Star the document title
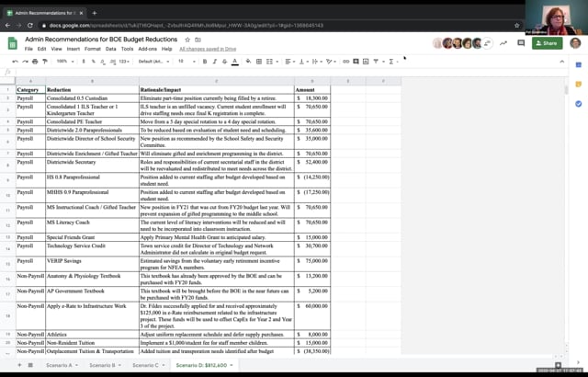 coord(187,40)
